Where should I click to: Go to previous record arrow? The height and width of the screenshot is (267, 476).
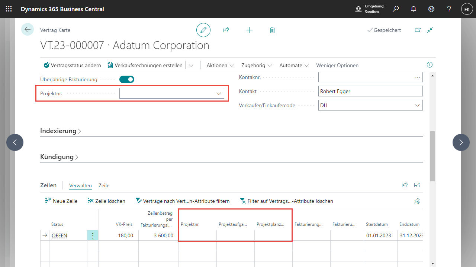(x=15, y=142)
